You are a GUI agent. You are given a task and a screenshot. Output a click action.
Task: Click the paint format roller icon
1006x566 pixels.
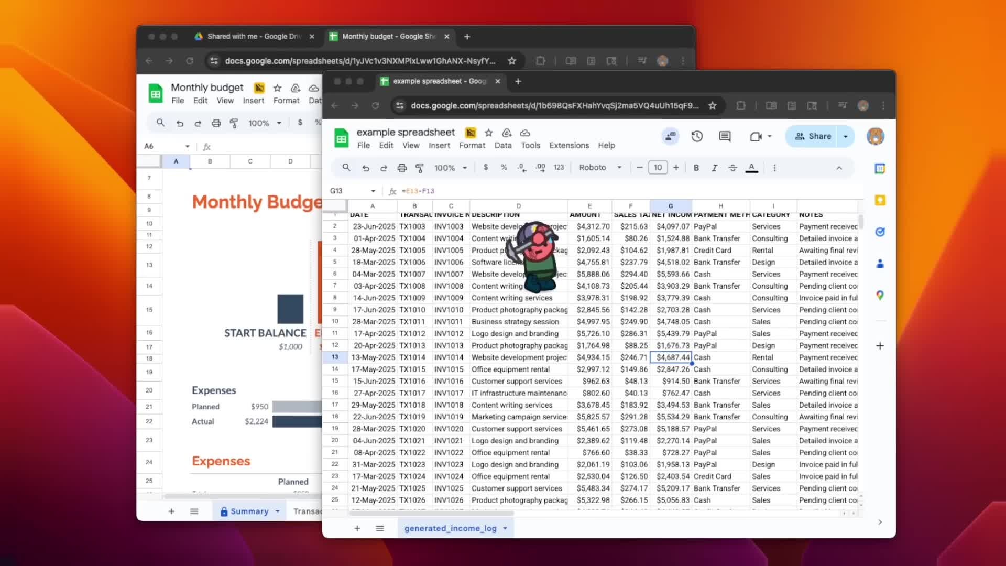click(420, 168)
